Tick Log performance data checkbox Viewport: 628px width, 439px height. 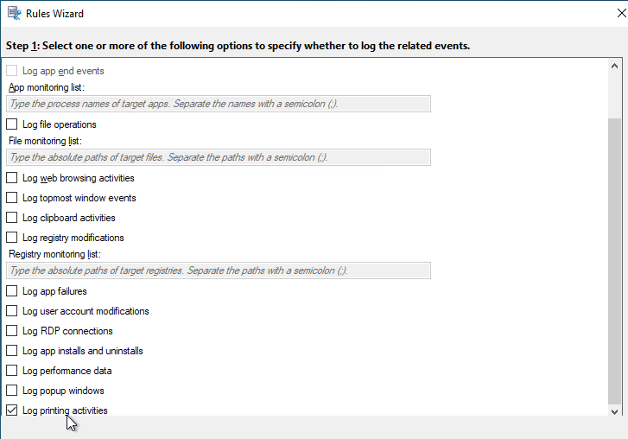point(11,371)
